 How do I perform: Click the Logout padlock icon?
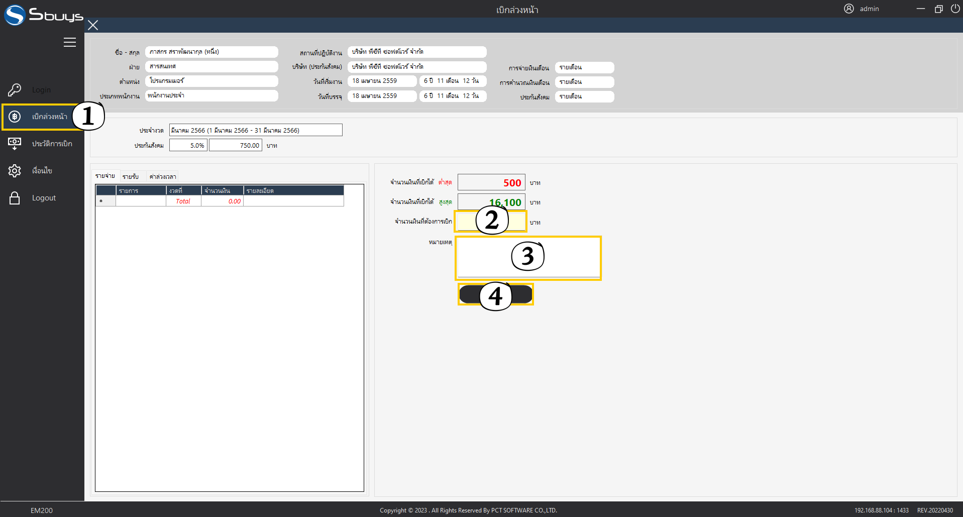[15, 198]
